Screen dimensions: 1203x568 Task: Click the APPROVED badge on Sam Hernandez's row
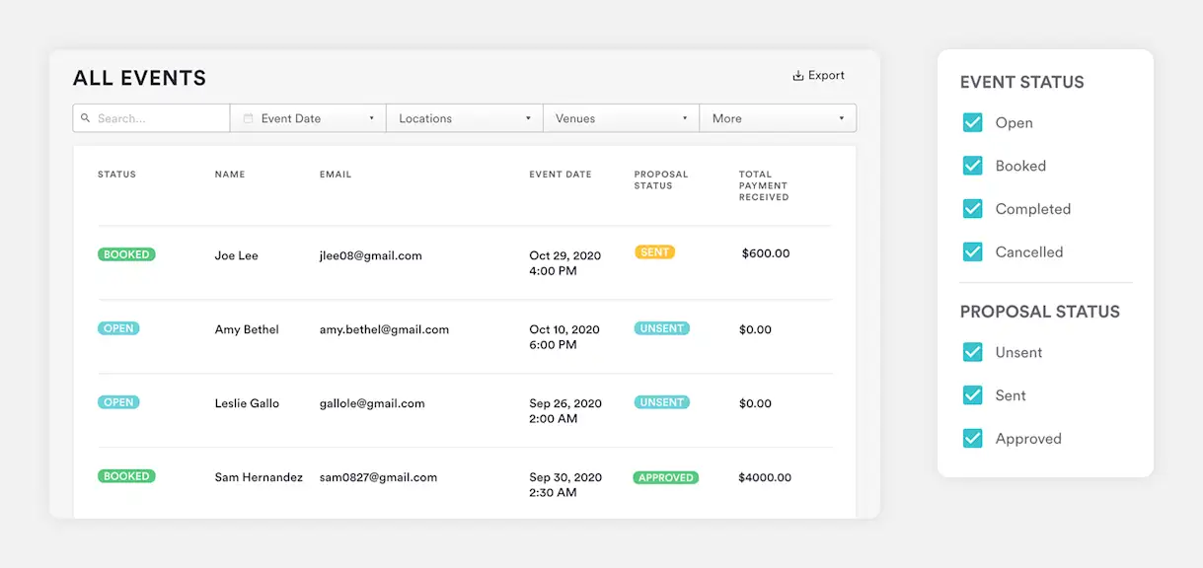[666, 476]
